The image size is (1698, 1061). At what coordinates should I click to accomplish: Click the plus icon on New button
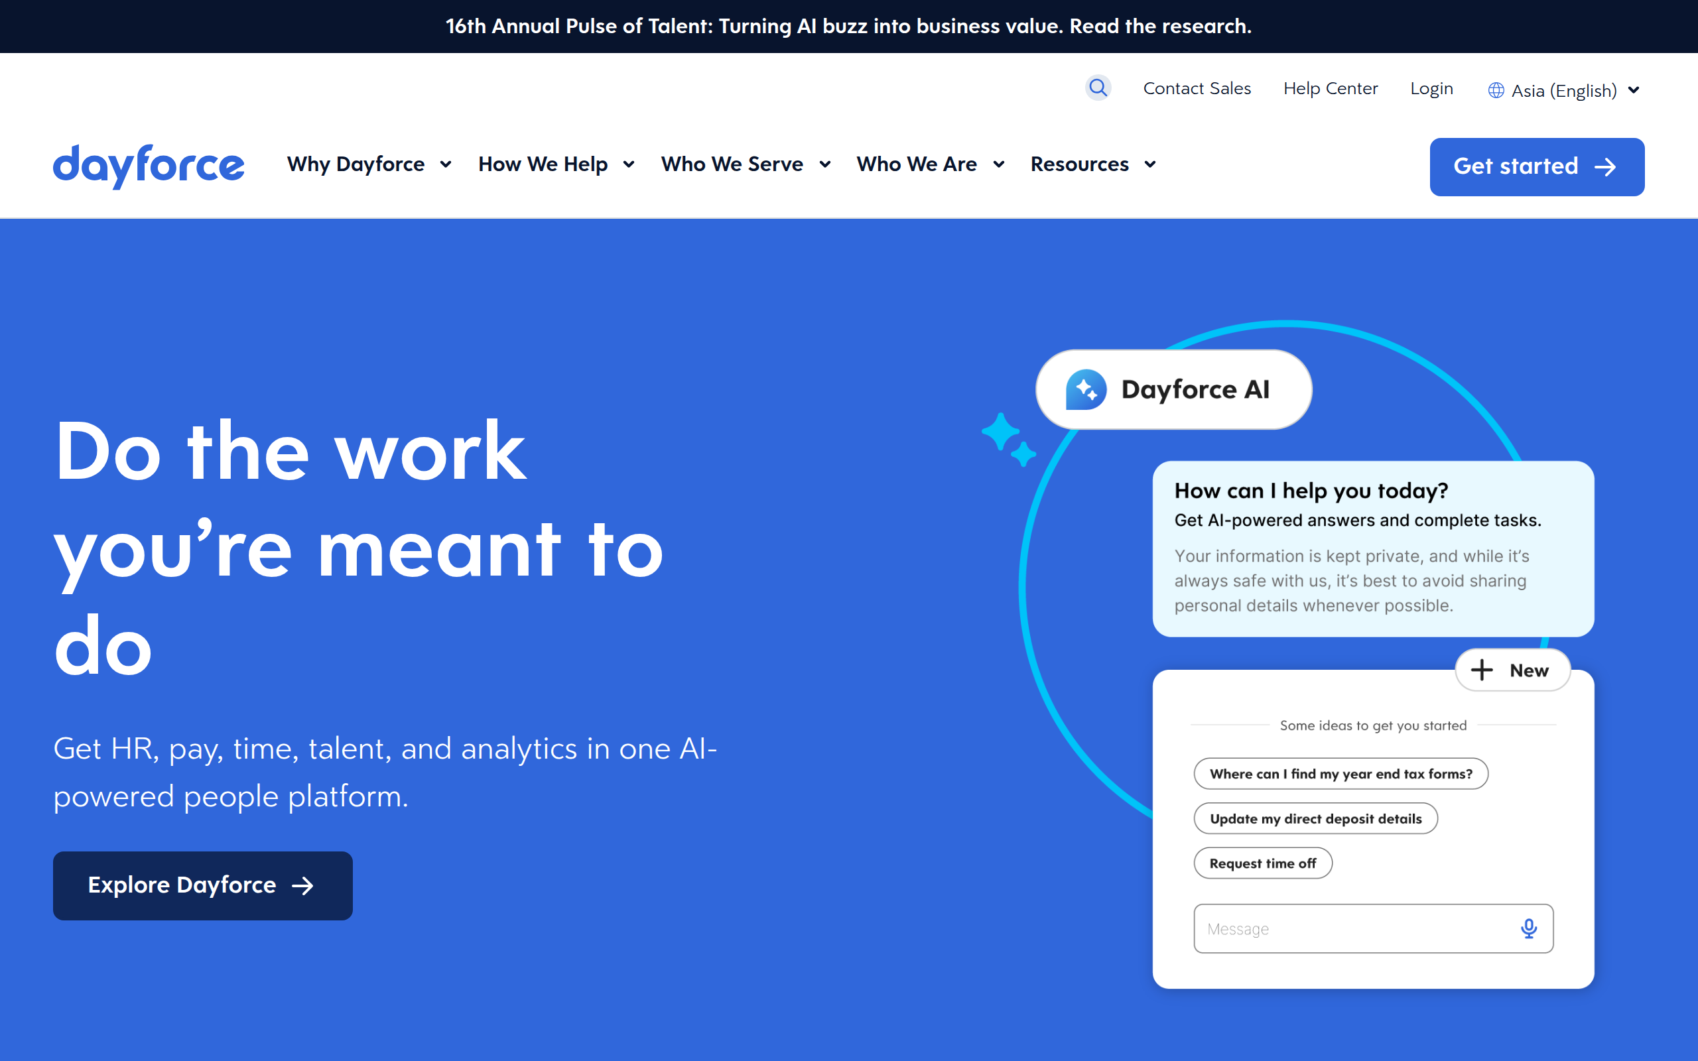point(1481,670)
